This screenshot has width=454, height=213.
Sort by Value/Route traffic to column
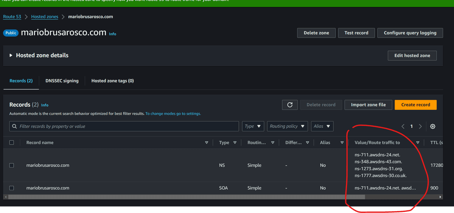418,143
